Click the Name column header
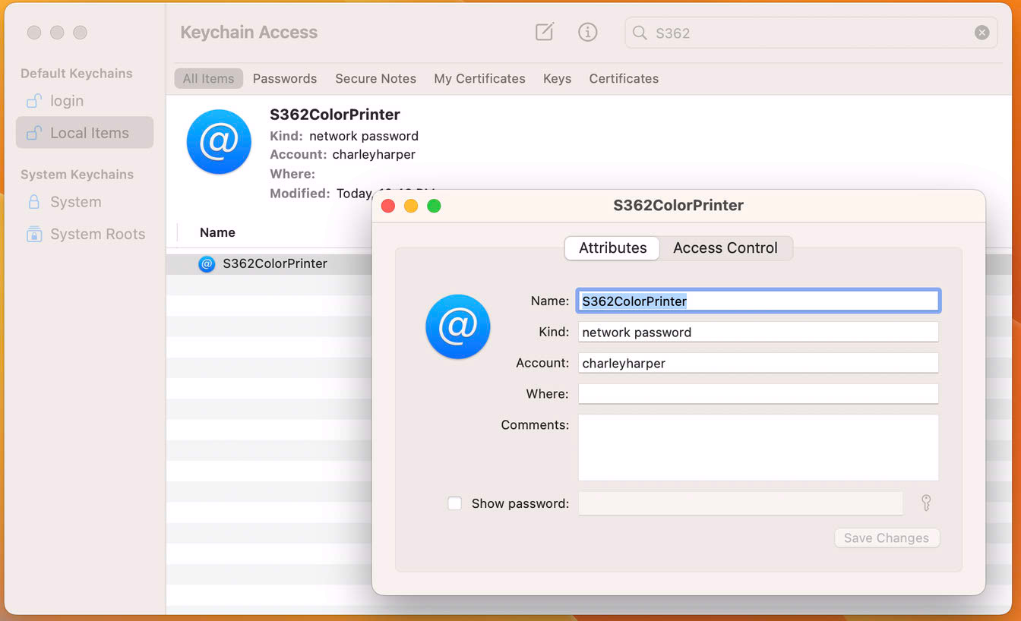Viewport: 1021px width, 621px height. pyautogui.click(x=217, y=232)
